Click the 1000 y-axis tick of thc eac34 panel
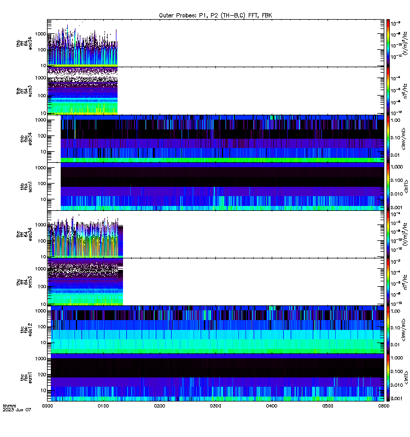 tap(40, 225)
